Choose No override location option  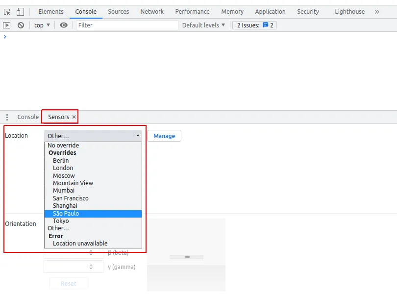point(93,146)
